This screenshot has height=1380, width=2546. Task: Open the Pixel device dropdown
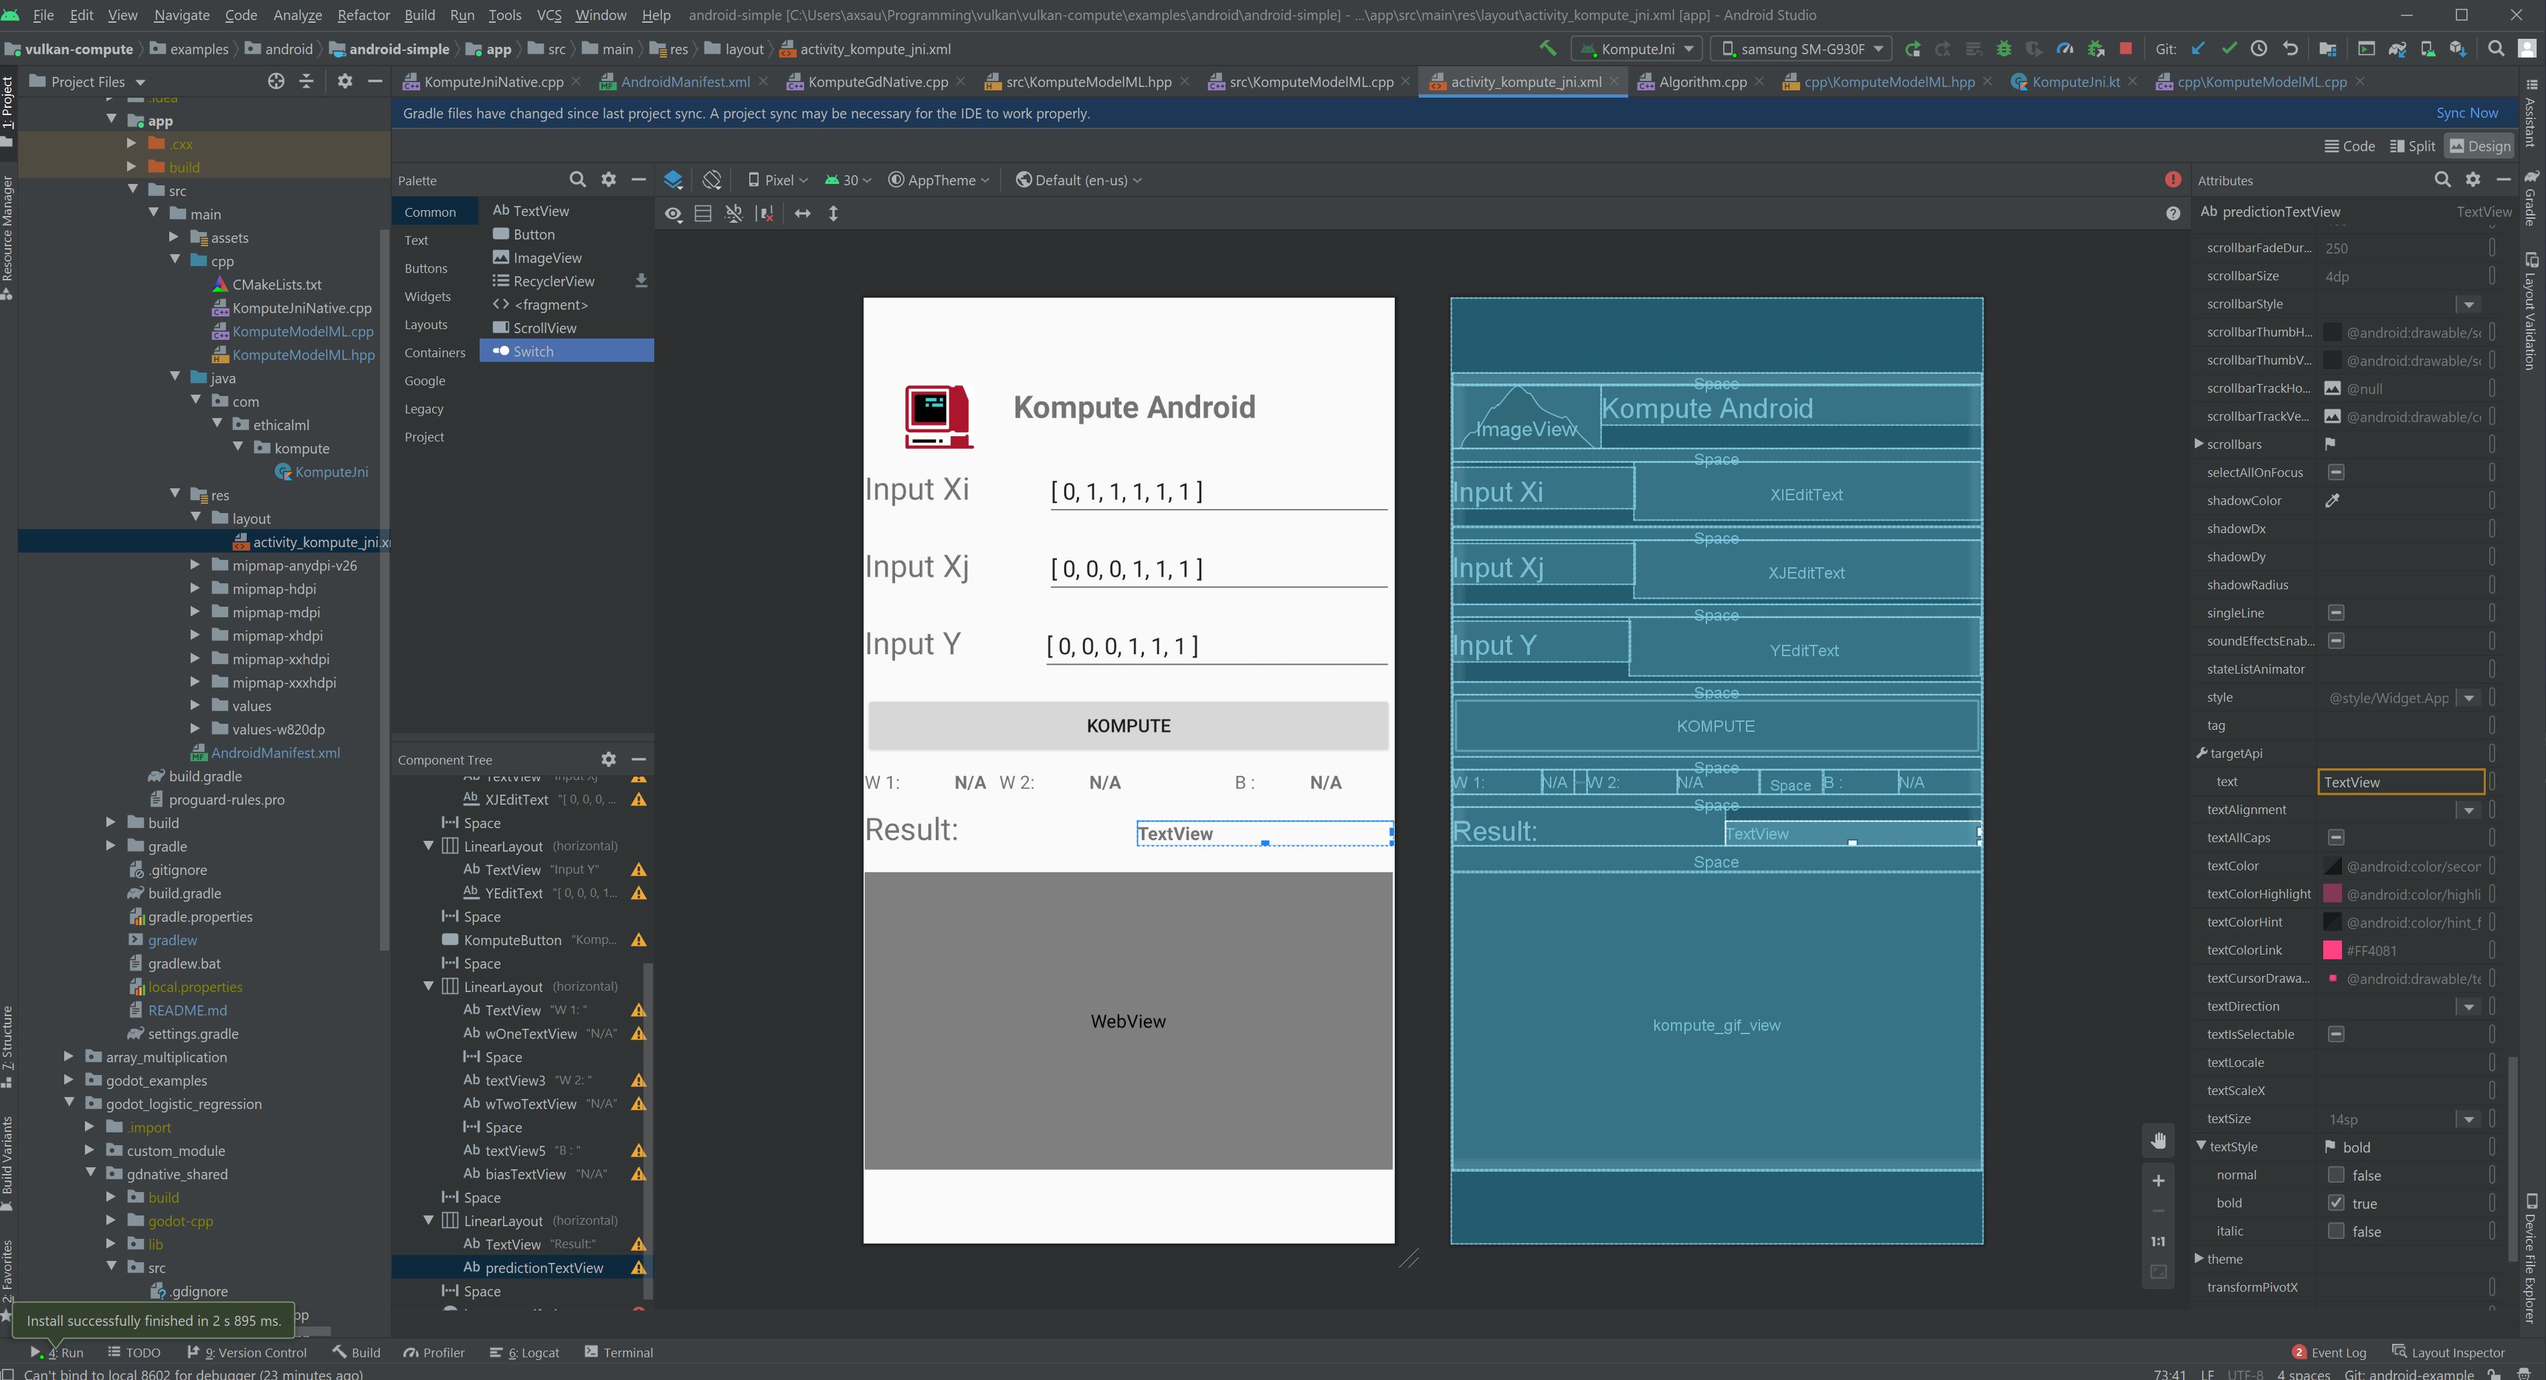pyautogui.click(x=778, y=180)
